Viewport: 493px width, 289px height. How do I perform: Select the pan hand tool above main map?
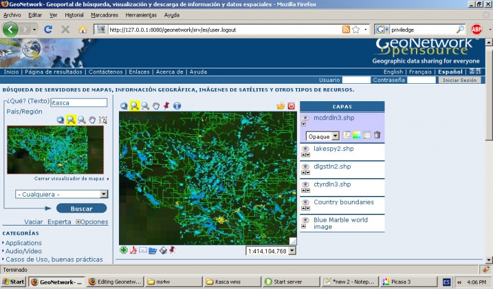pyautogui.click(x=156, y=106)
